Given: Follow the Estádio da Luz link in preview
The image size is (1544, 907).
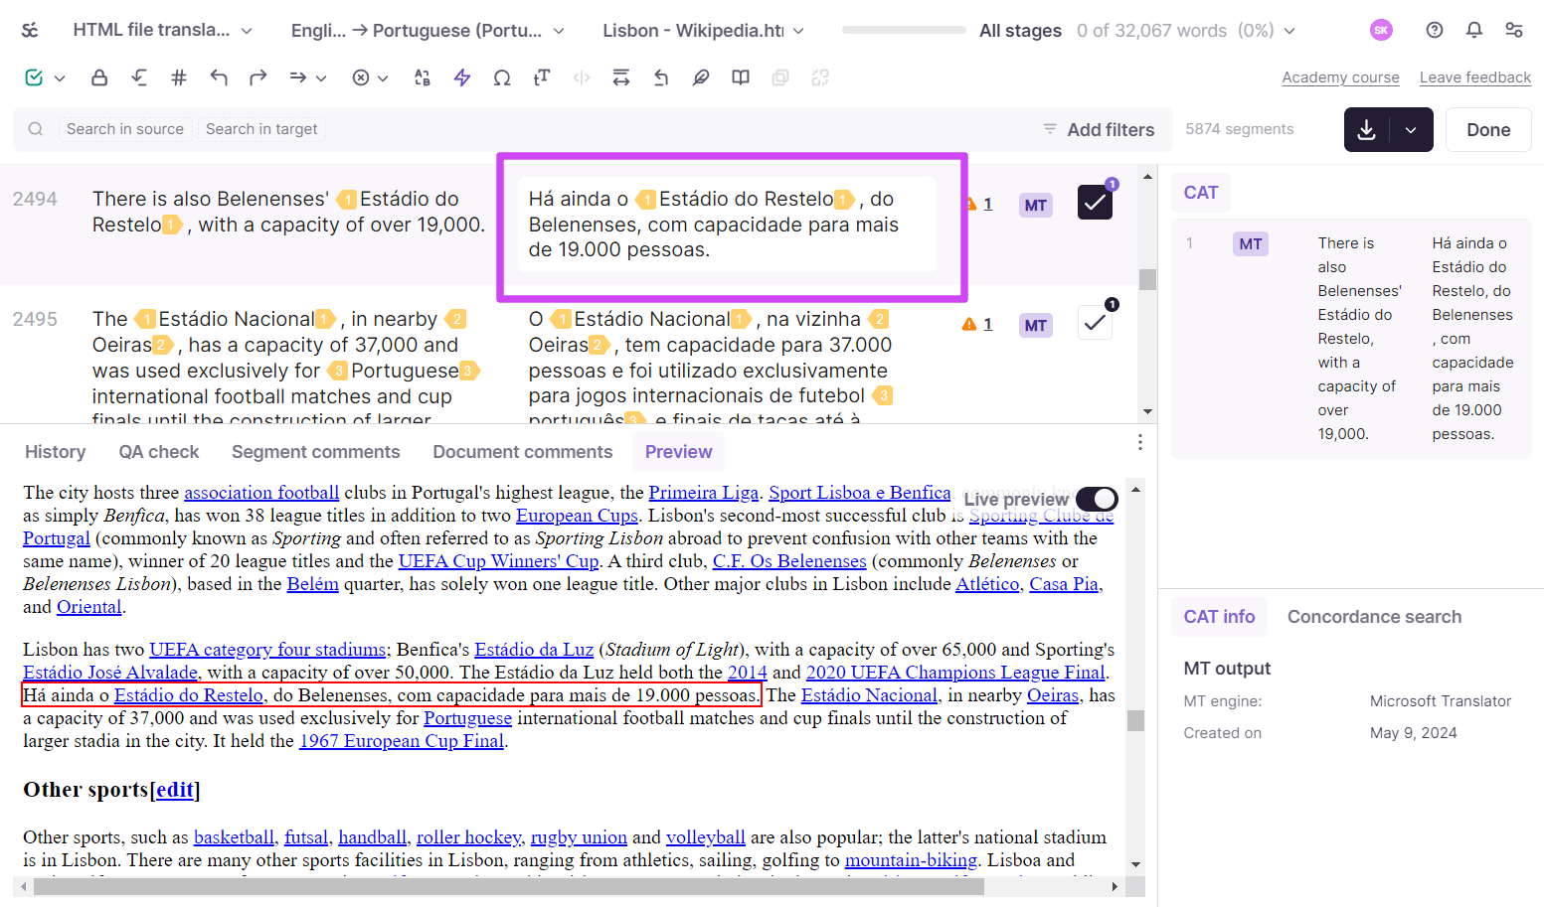Looking at the screenshot, I should click(534, 650).
